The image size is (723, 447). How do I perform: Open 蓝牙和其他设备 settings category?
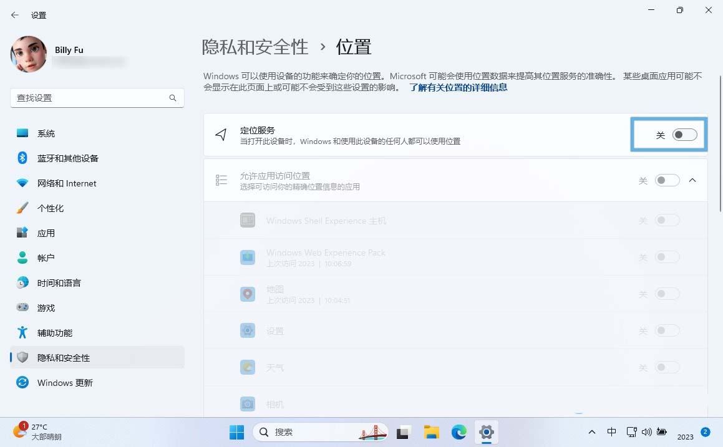pos(67,158)
